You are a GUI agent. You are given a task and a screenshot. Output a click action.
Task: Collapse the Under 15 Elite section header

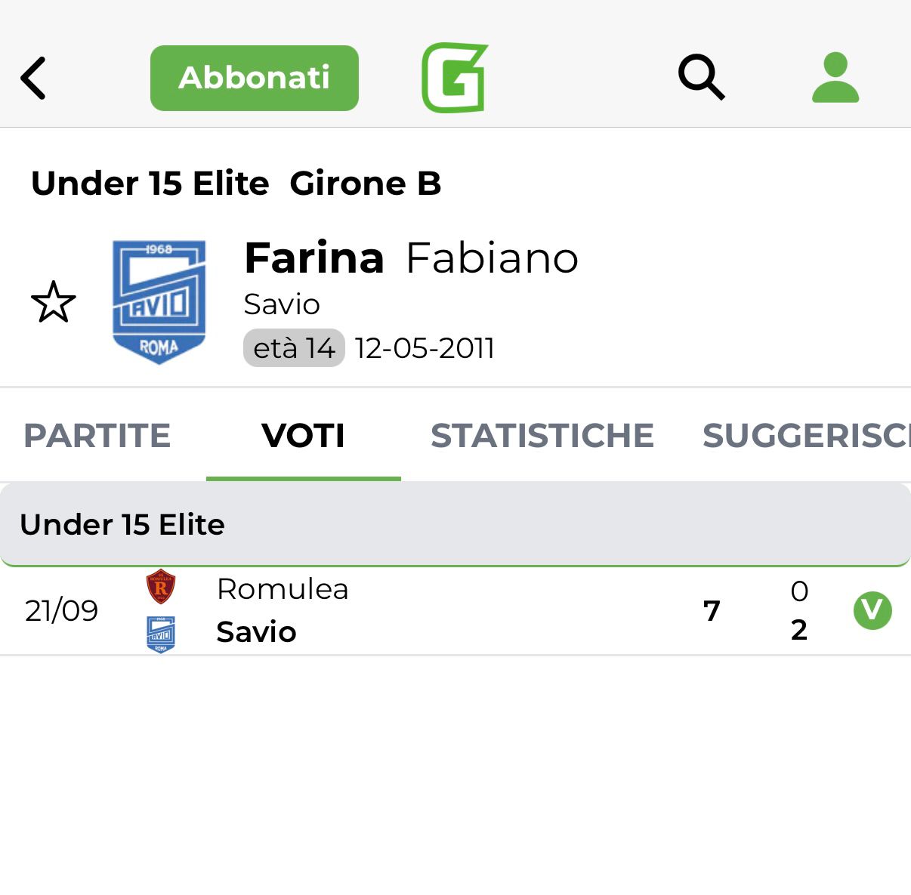(455, 525)
